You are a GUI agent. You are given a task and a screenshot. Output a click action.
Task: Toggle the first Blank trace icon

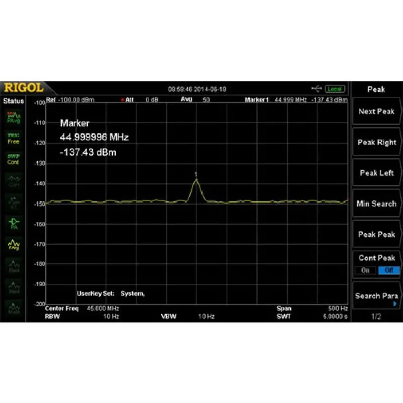[x=14, y=266]
